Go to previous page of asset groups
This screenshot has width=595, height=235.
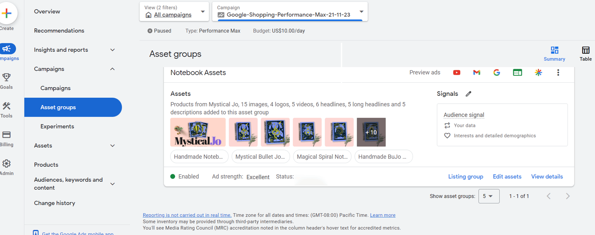pyautogui.click(x=549, y=196)
